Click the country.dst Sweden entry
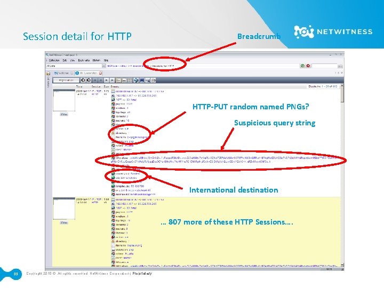The image size is (384, 288). (x=127, y=174)
